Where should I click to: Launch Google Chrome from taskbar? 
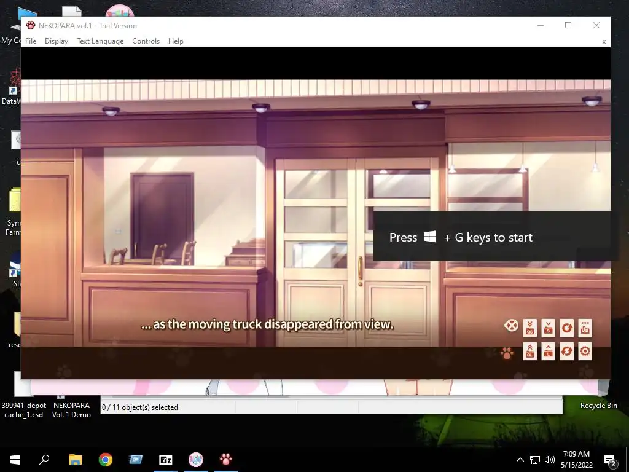tap(106, 460)
